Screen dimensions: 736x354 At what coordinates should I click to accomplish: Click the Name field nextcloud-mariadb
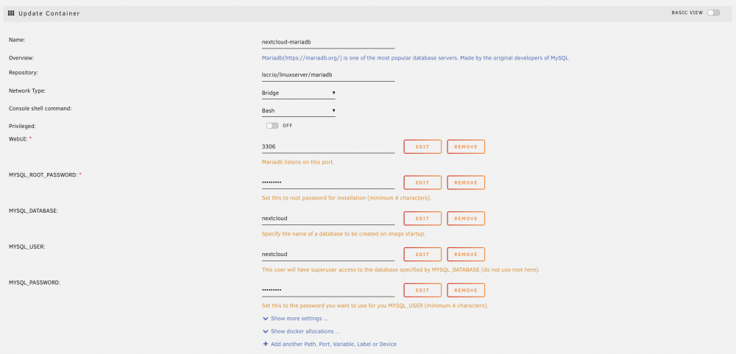[x=328, y=42]
